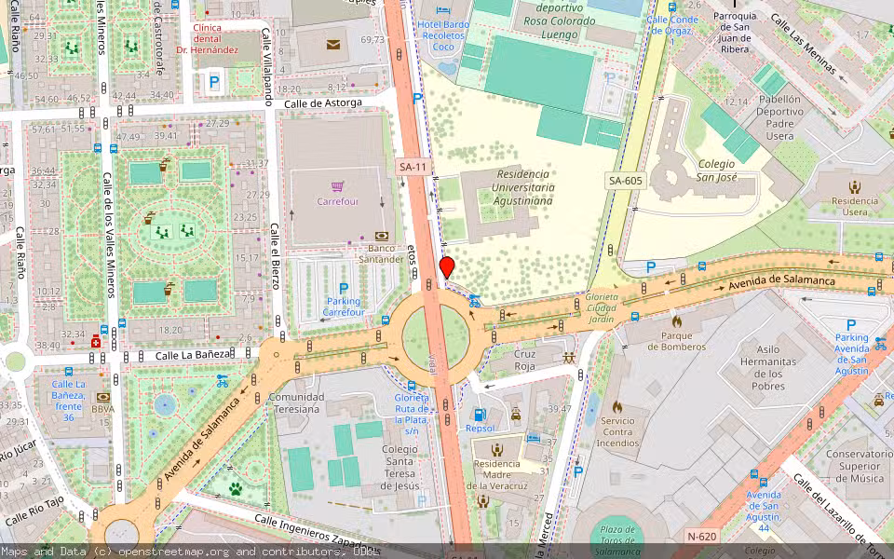Click the Repsol fuel station icon

tap(480, 414)
